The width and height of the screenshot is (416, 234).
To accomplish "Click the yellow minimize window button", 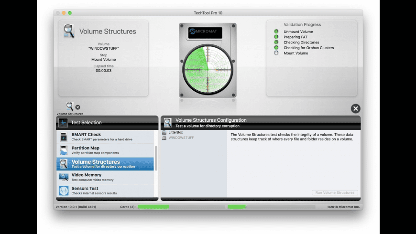I will [x=64, y=13].
